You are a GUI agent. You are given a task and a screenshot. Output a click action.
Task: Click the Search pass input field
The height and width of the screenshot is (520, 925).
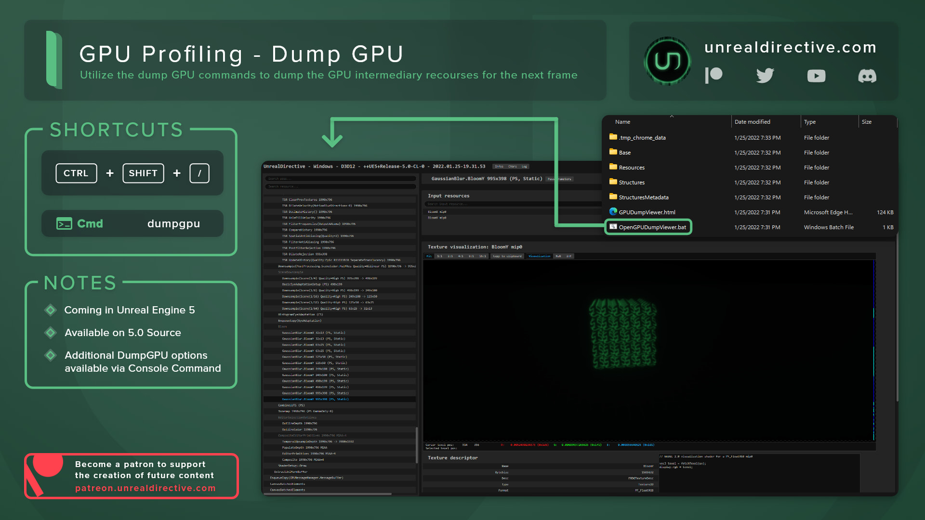340,179
